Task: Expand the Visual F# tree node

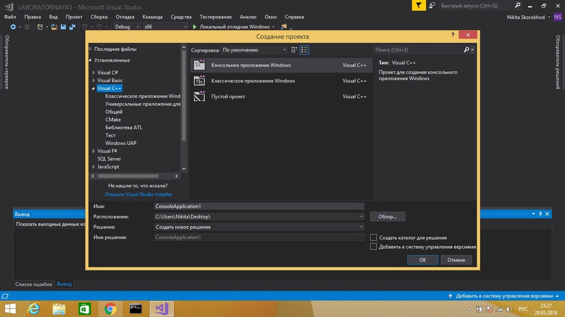Action: [94, 151]
